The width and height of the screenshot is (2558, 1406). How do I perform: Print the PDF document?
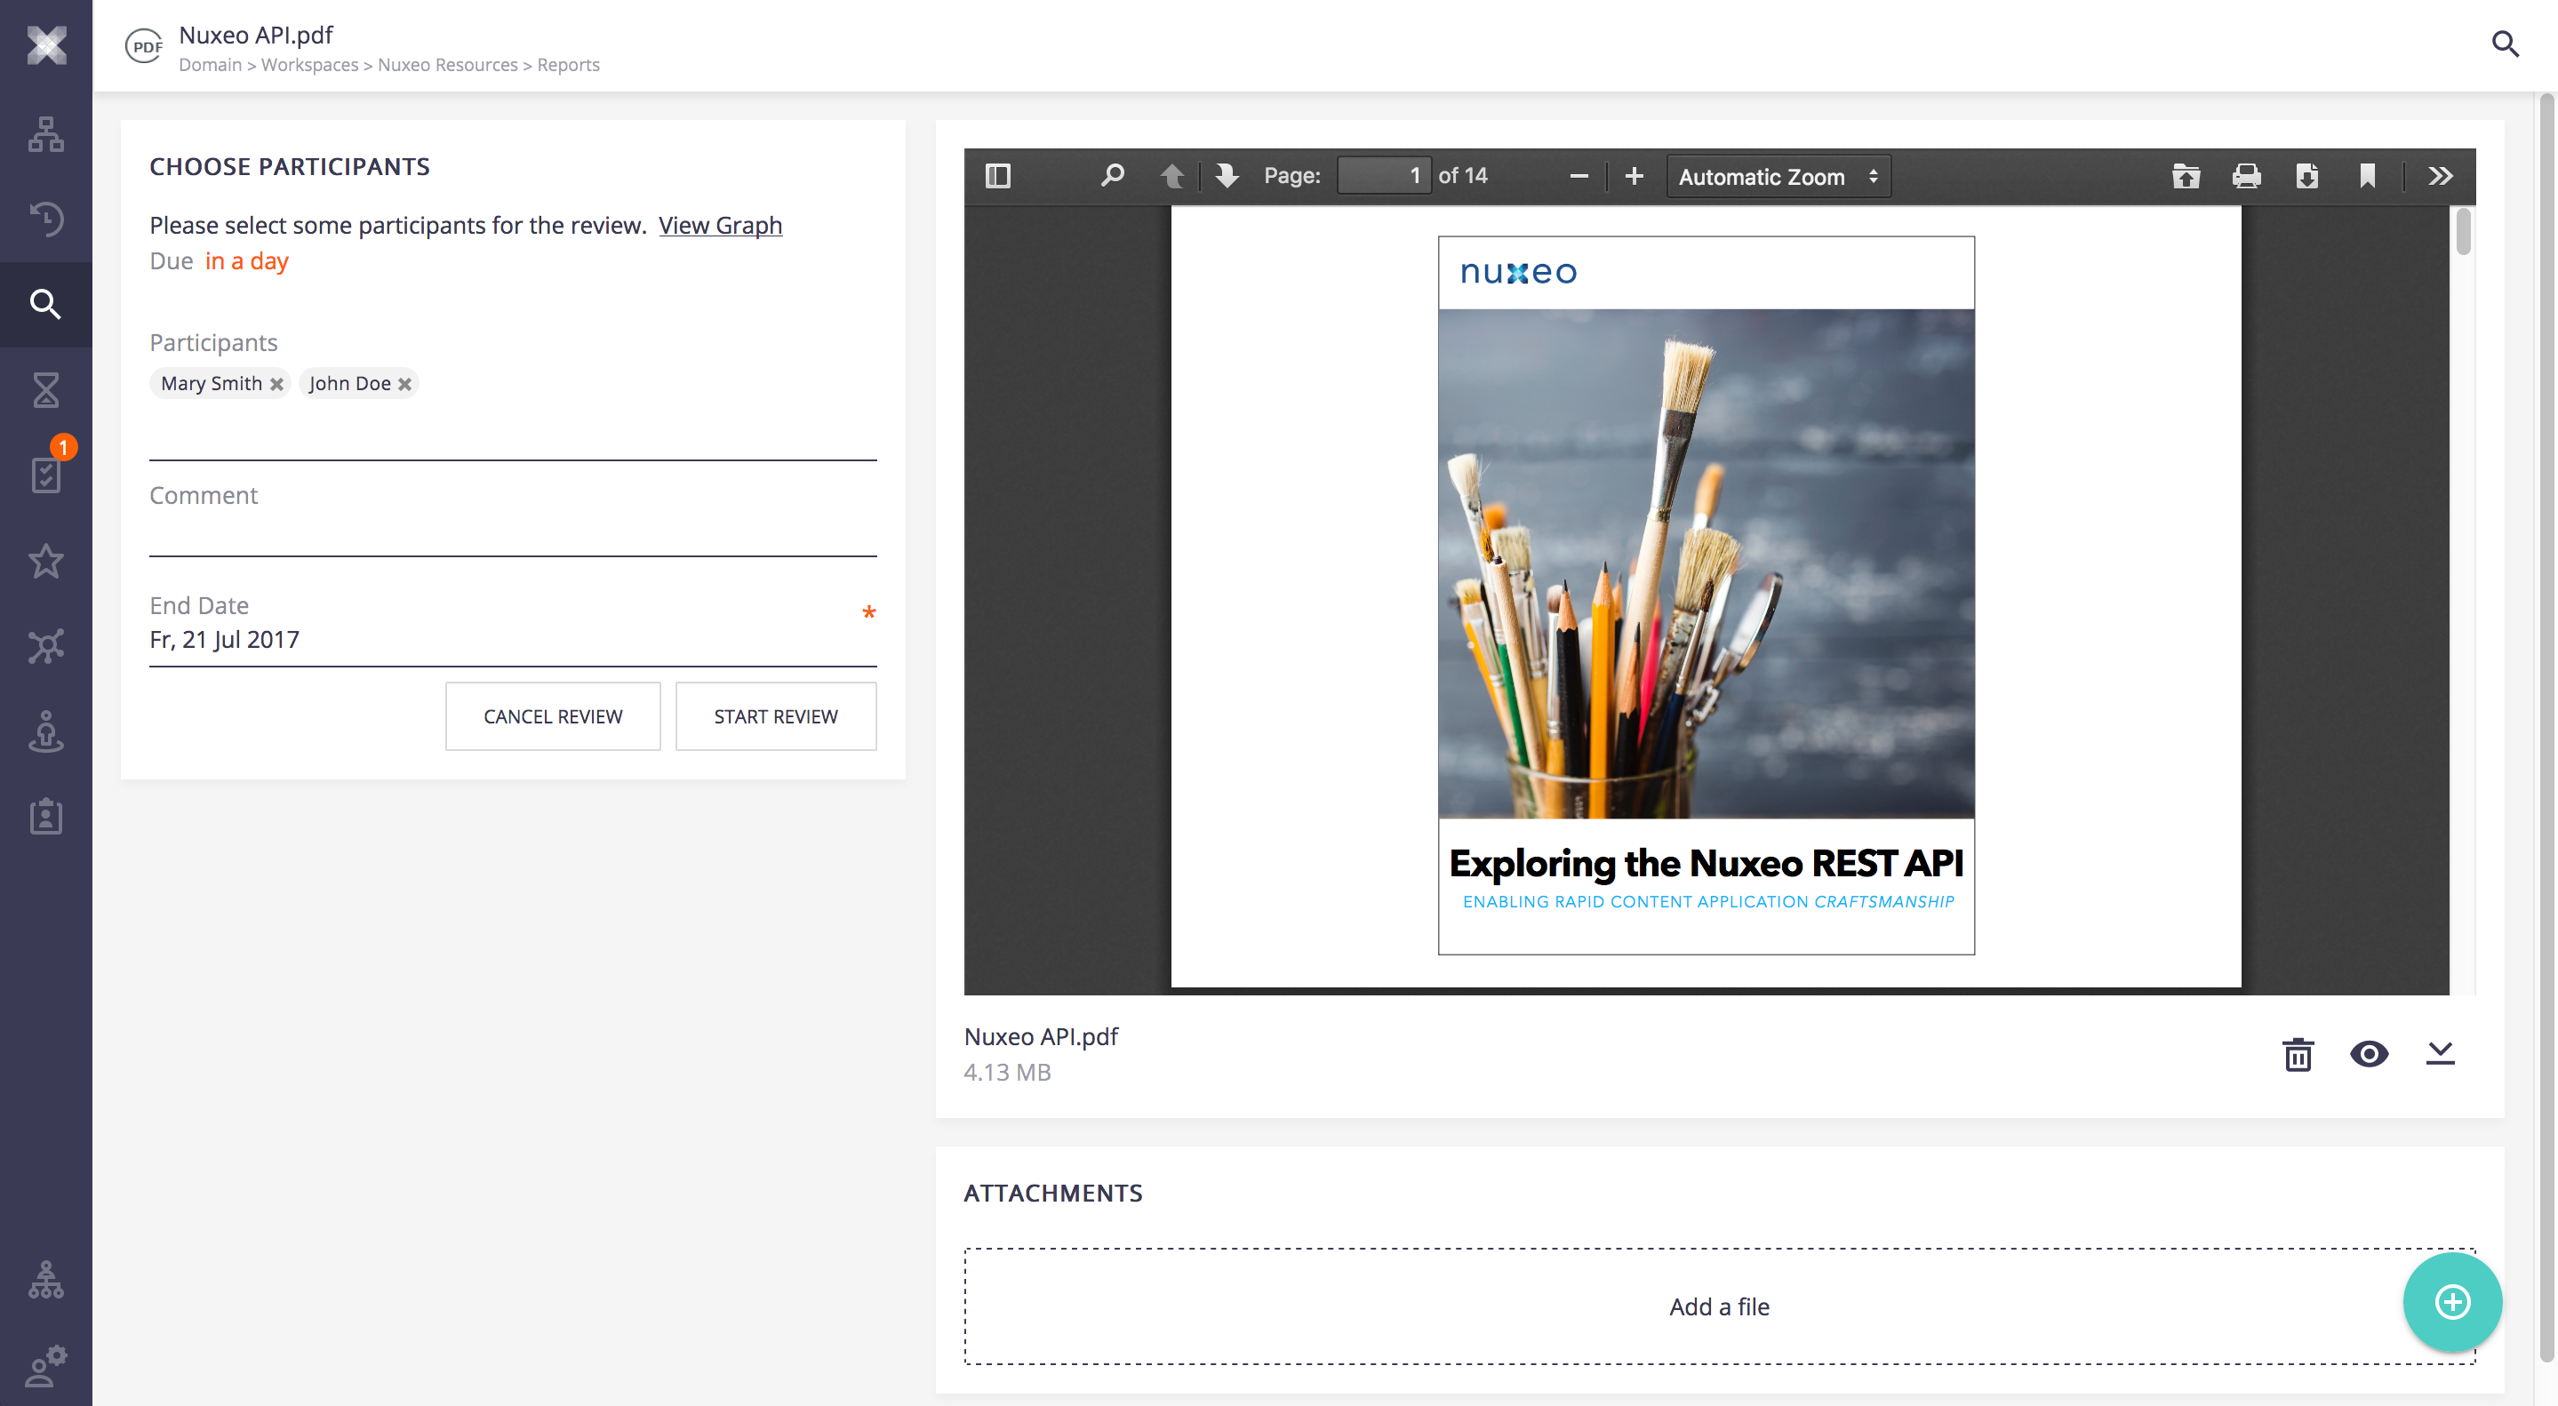(2246, 176)
